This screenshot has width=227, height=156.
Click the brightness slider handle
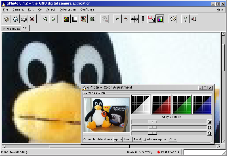(152, 128)
